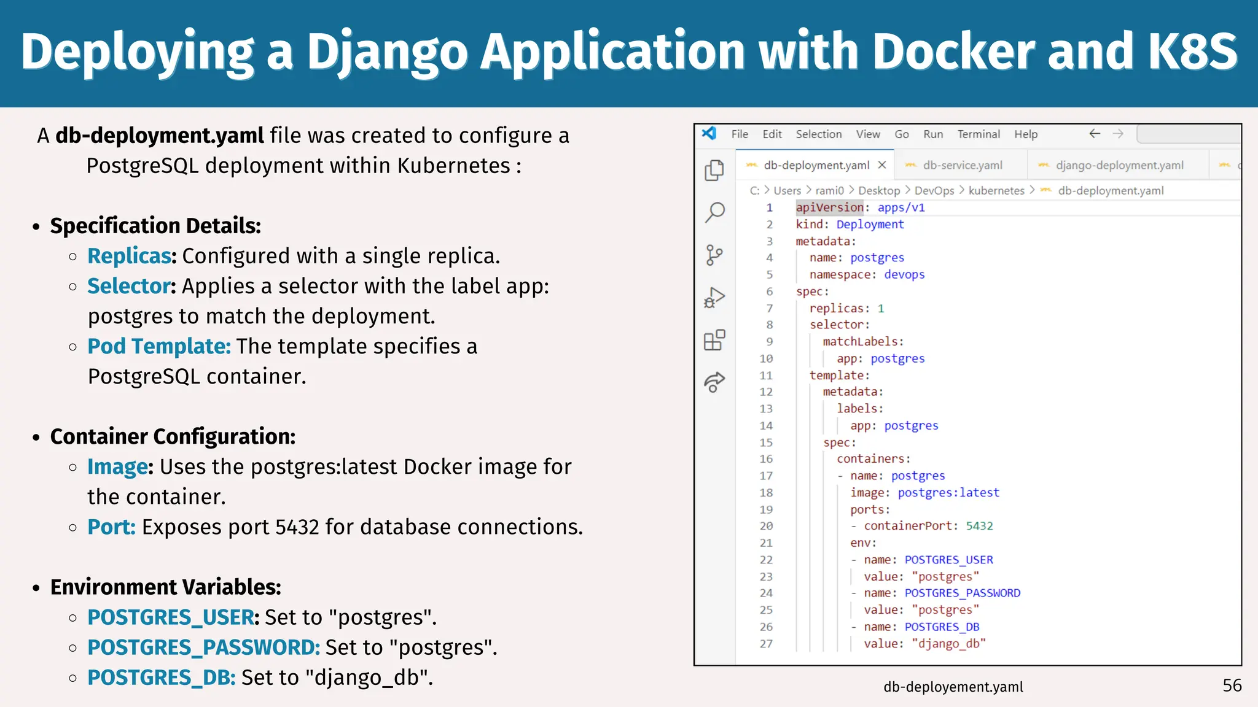Click the command center search box
Screen dimensions: 1258x707
(x=1189, y=134)
